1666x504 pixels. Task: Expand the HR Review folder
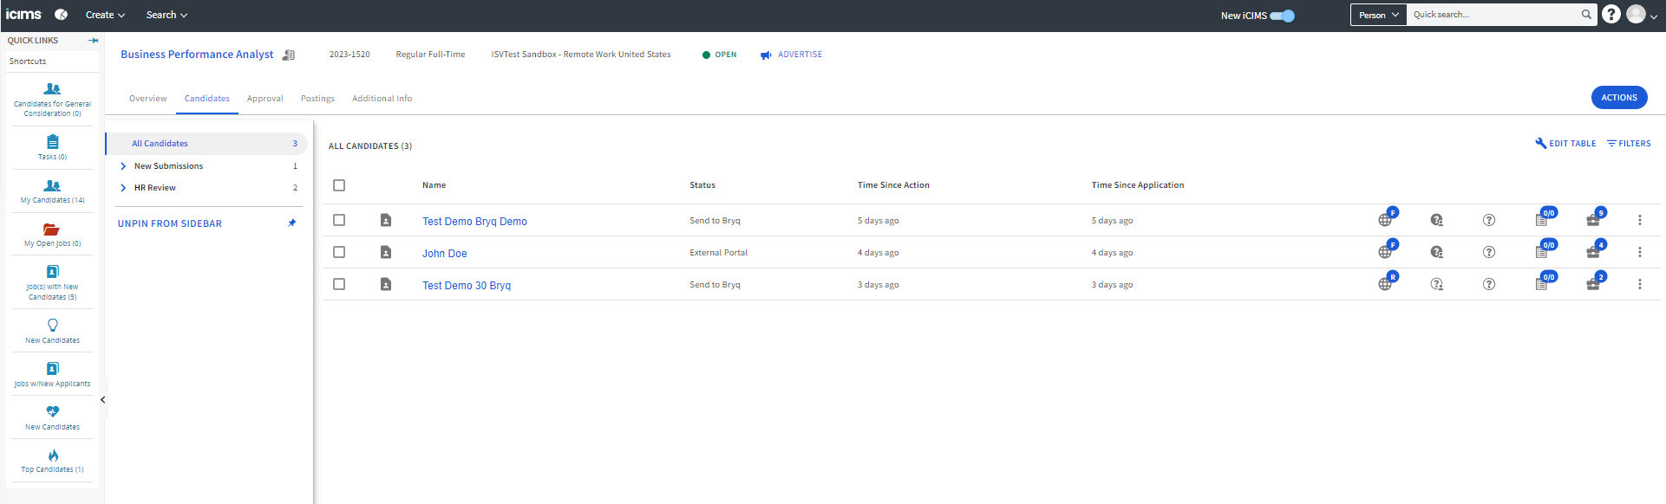123,188
